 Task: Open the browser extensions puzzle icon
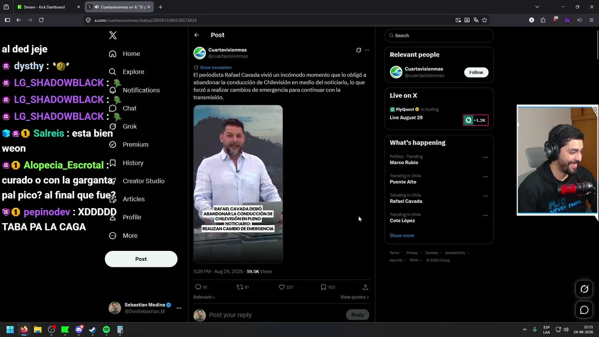point(543,20)
